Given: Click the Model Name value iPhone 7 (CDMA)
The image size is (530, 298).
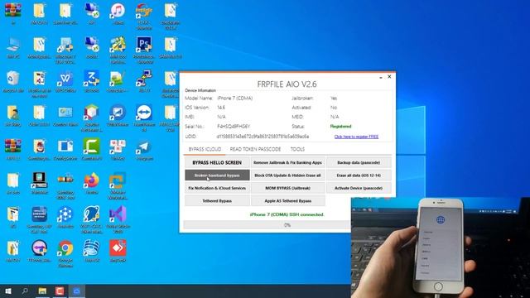Looking at the screenshot, I should click(235, 99).
